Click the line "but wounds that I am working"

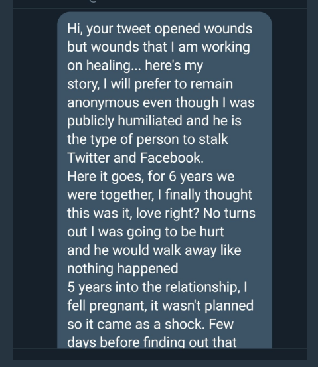pyautogui.click(x=159, y=48)
